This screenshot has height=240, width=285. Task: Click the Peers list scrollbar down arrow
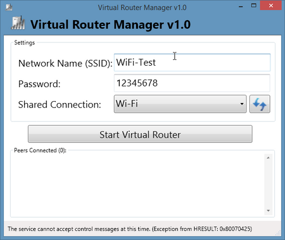[269, 210]
